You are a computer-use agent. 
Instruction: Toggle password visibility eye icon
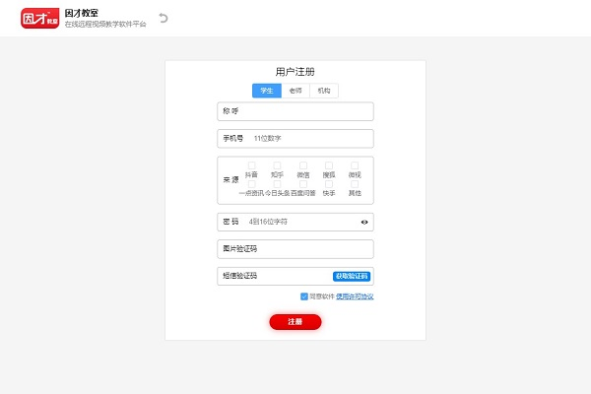(x=364, y=222)
